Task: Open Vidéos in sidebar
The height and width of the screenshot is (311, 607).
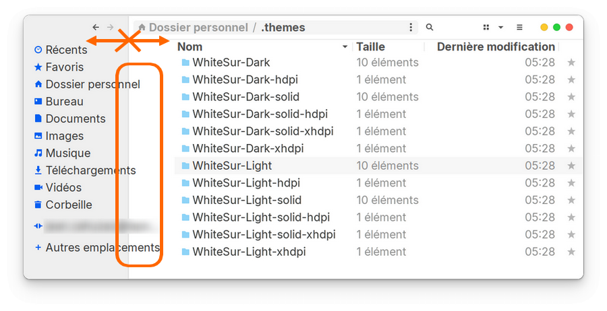Action: tap(63, 187)
